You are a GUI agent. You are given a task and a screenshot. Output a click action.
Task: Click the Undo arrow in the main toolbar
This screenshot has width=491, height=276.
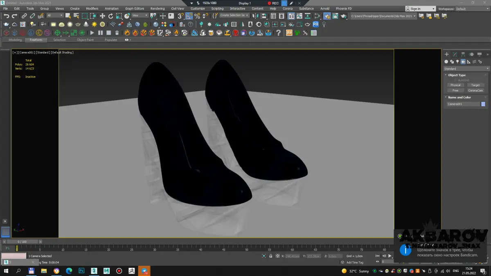pyautogui.click(x=6, y=16)
